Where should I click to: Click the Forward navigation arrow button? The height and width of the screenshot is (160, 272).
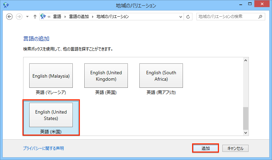pos(19,17)
